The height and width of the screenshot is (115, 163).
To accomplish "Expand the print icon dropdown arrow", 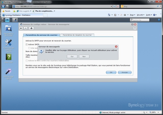I will coord(128,15).
